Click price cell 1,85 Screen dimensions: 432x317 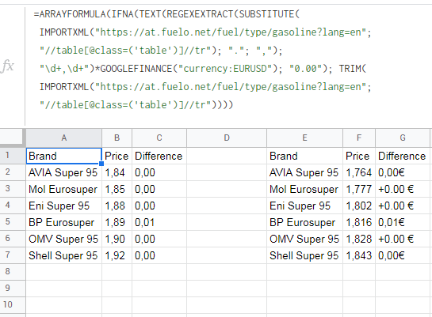coord(117,189)
